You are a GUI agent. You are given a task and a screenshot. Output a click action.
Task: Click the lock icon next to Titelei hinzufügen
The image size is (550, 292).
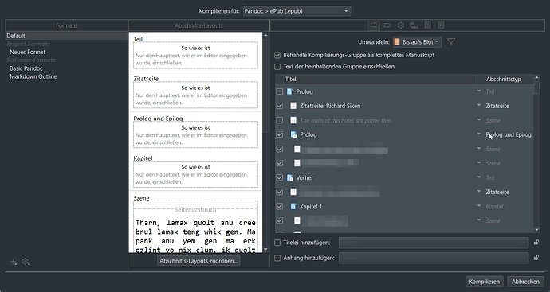pyautogui.click(x=536, y=243)
